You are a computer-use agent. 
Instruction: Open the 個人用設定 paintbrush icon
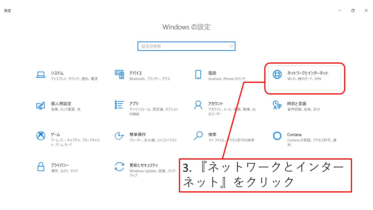coord(41,105)
